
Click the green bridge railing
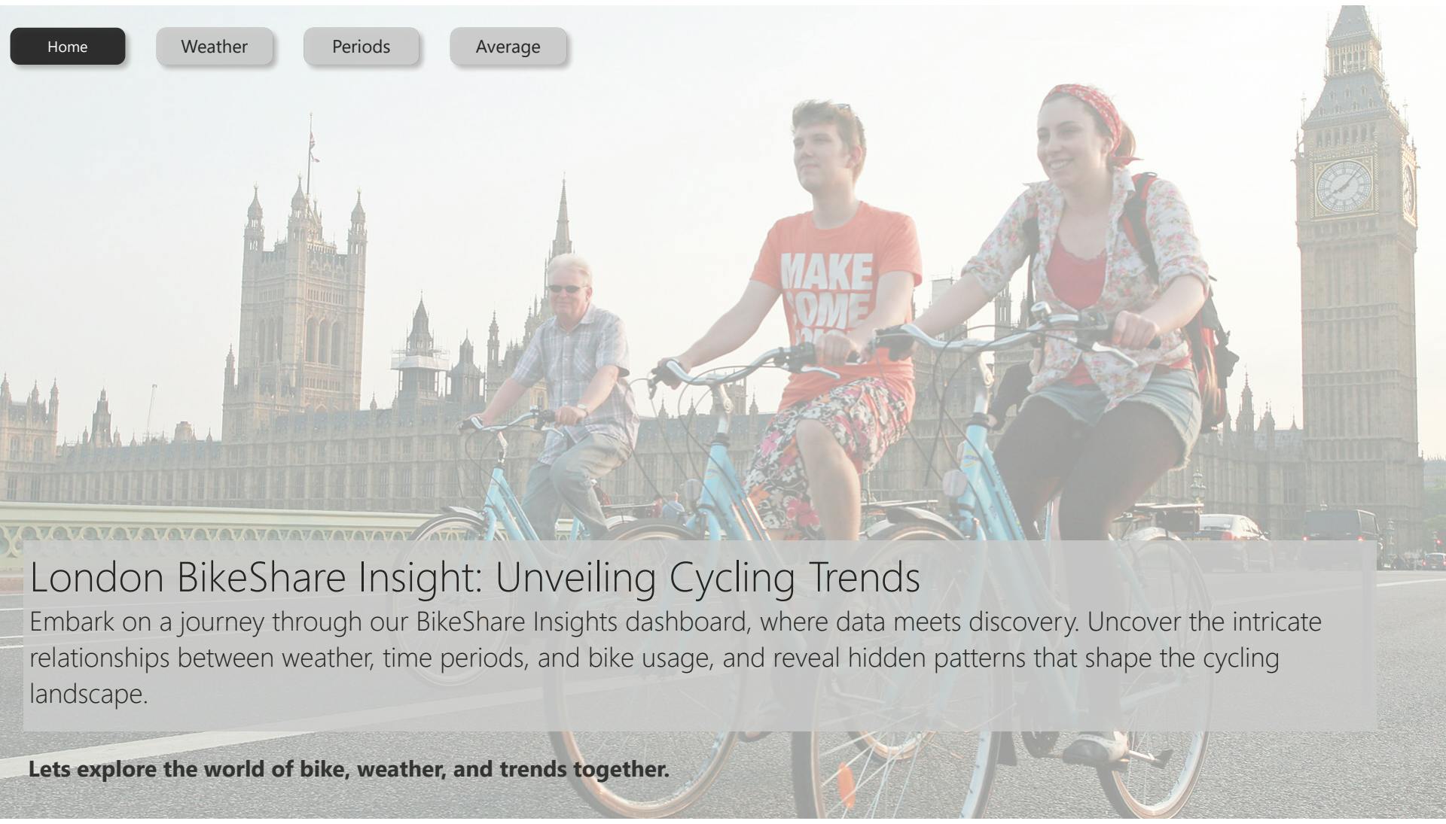click(203, 527)
